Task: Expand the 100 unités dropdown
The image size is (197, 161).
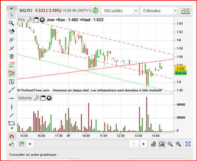Action: (136, 11)
